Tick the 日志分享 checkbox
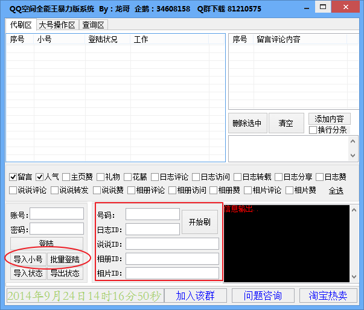The height and width of the screenshot is (310, 364). (x=278, y=177)
